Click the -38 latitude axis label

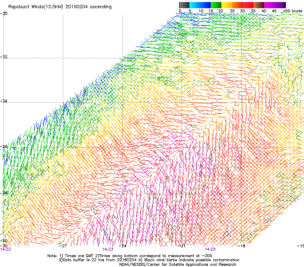[4, 193]
